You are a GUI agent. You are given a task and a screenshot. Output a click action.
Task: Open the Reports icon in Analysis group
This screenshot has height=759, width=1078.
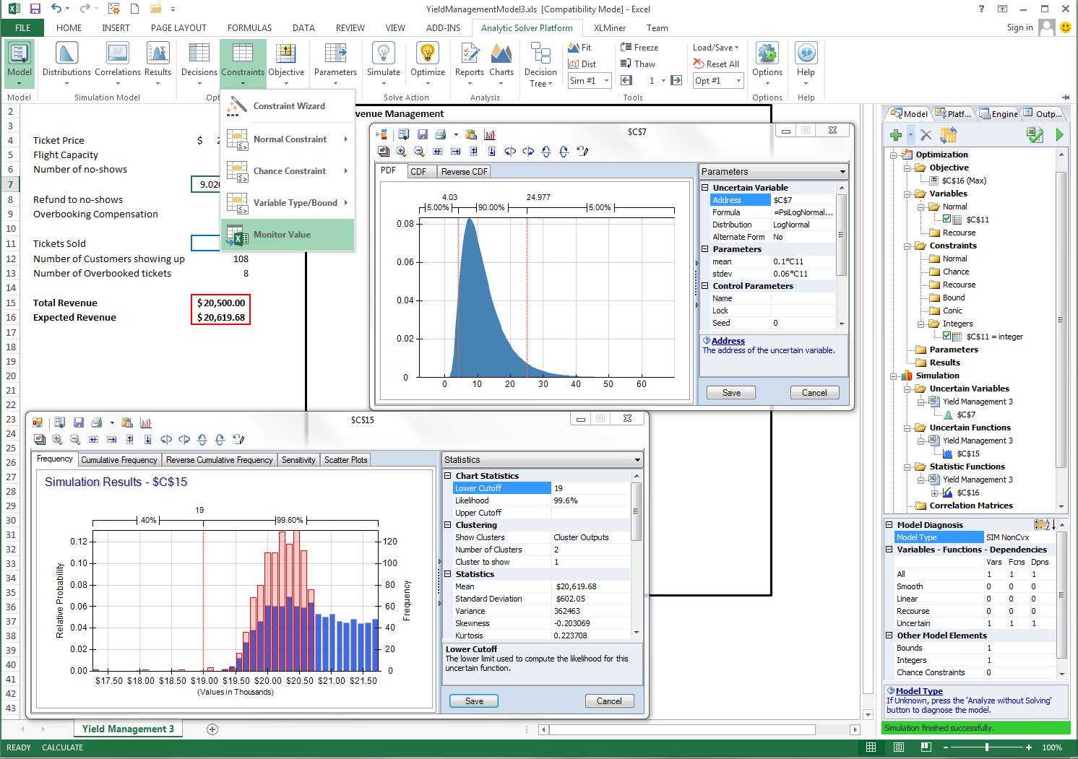(x=470, y=54)
